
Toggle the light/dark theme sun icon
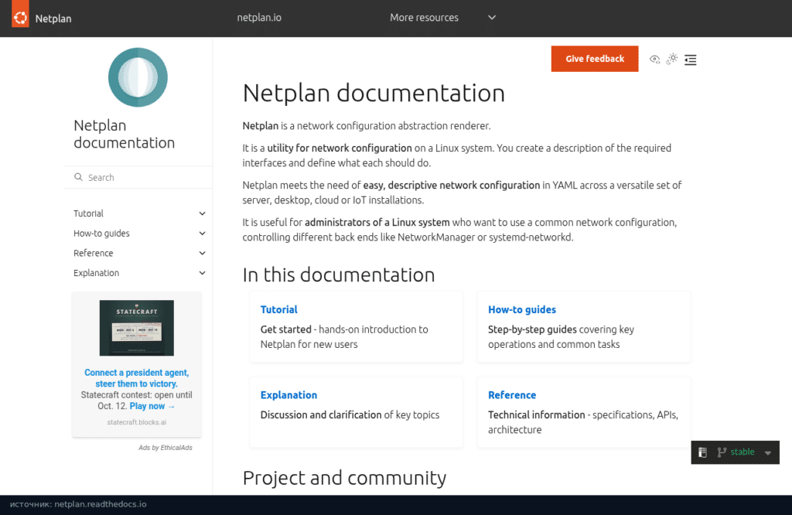[x=672, y=59]
